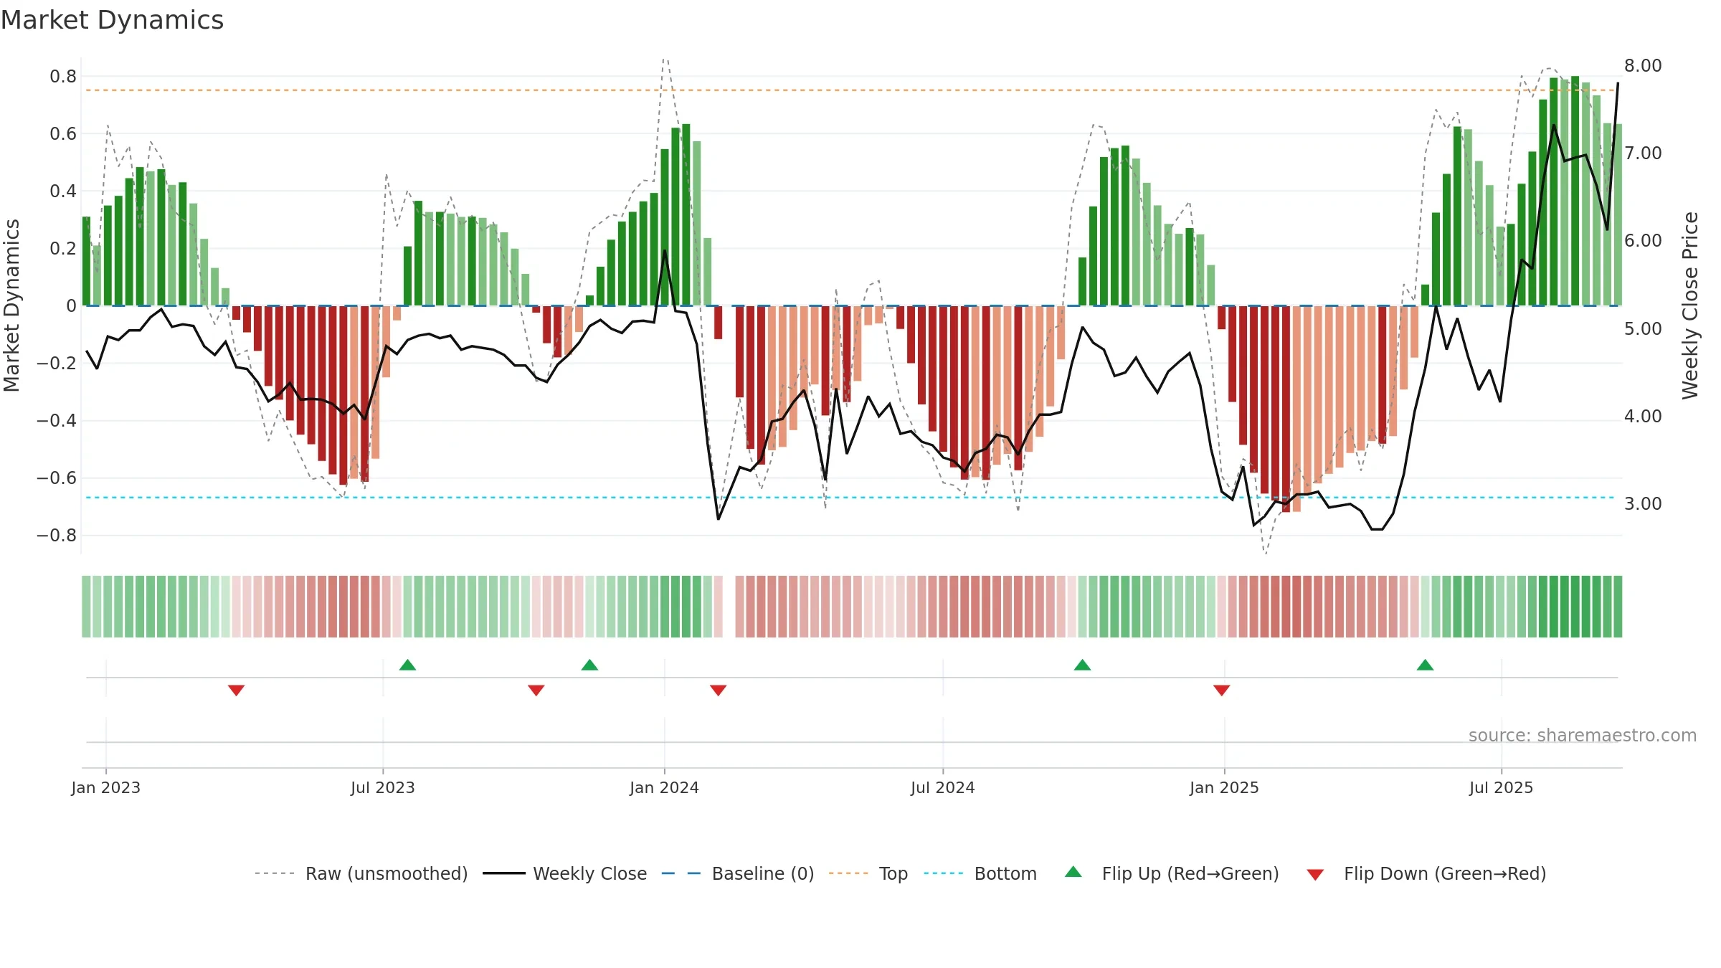
Task: Toggle the Flip Down (Green→Red) legend entry
Action: [1426, 873]
